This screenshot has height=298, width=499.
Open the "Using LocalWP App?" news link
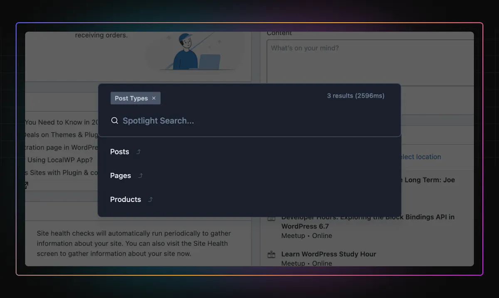[x=59, y=160]
